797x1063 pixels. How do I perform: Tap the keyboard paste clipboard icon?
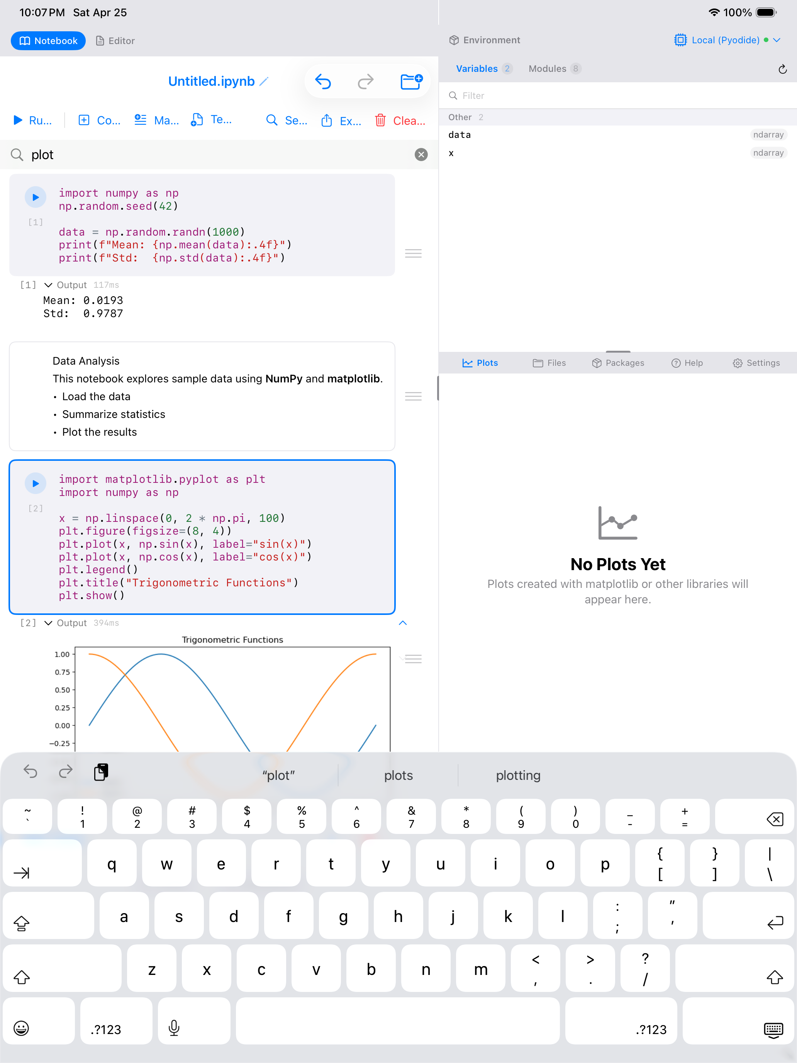click(x=101, y=772)
